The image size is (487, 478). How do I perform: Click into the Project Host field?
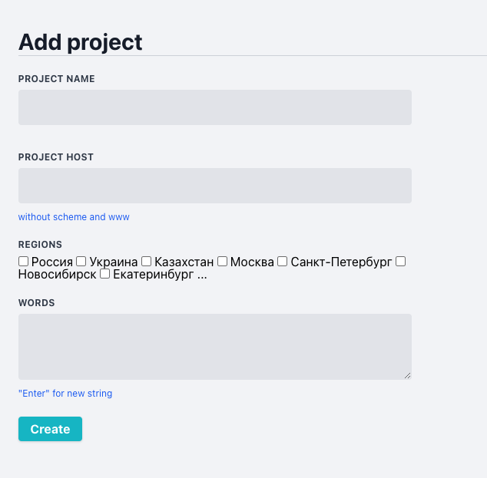[x=215, y=186]
